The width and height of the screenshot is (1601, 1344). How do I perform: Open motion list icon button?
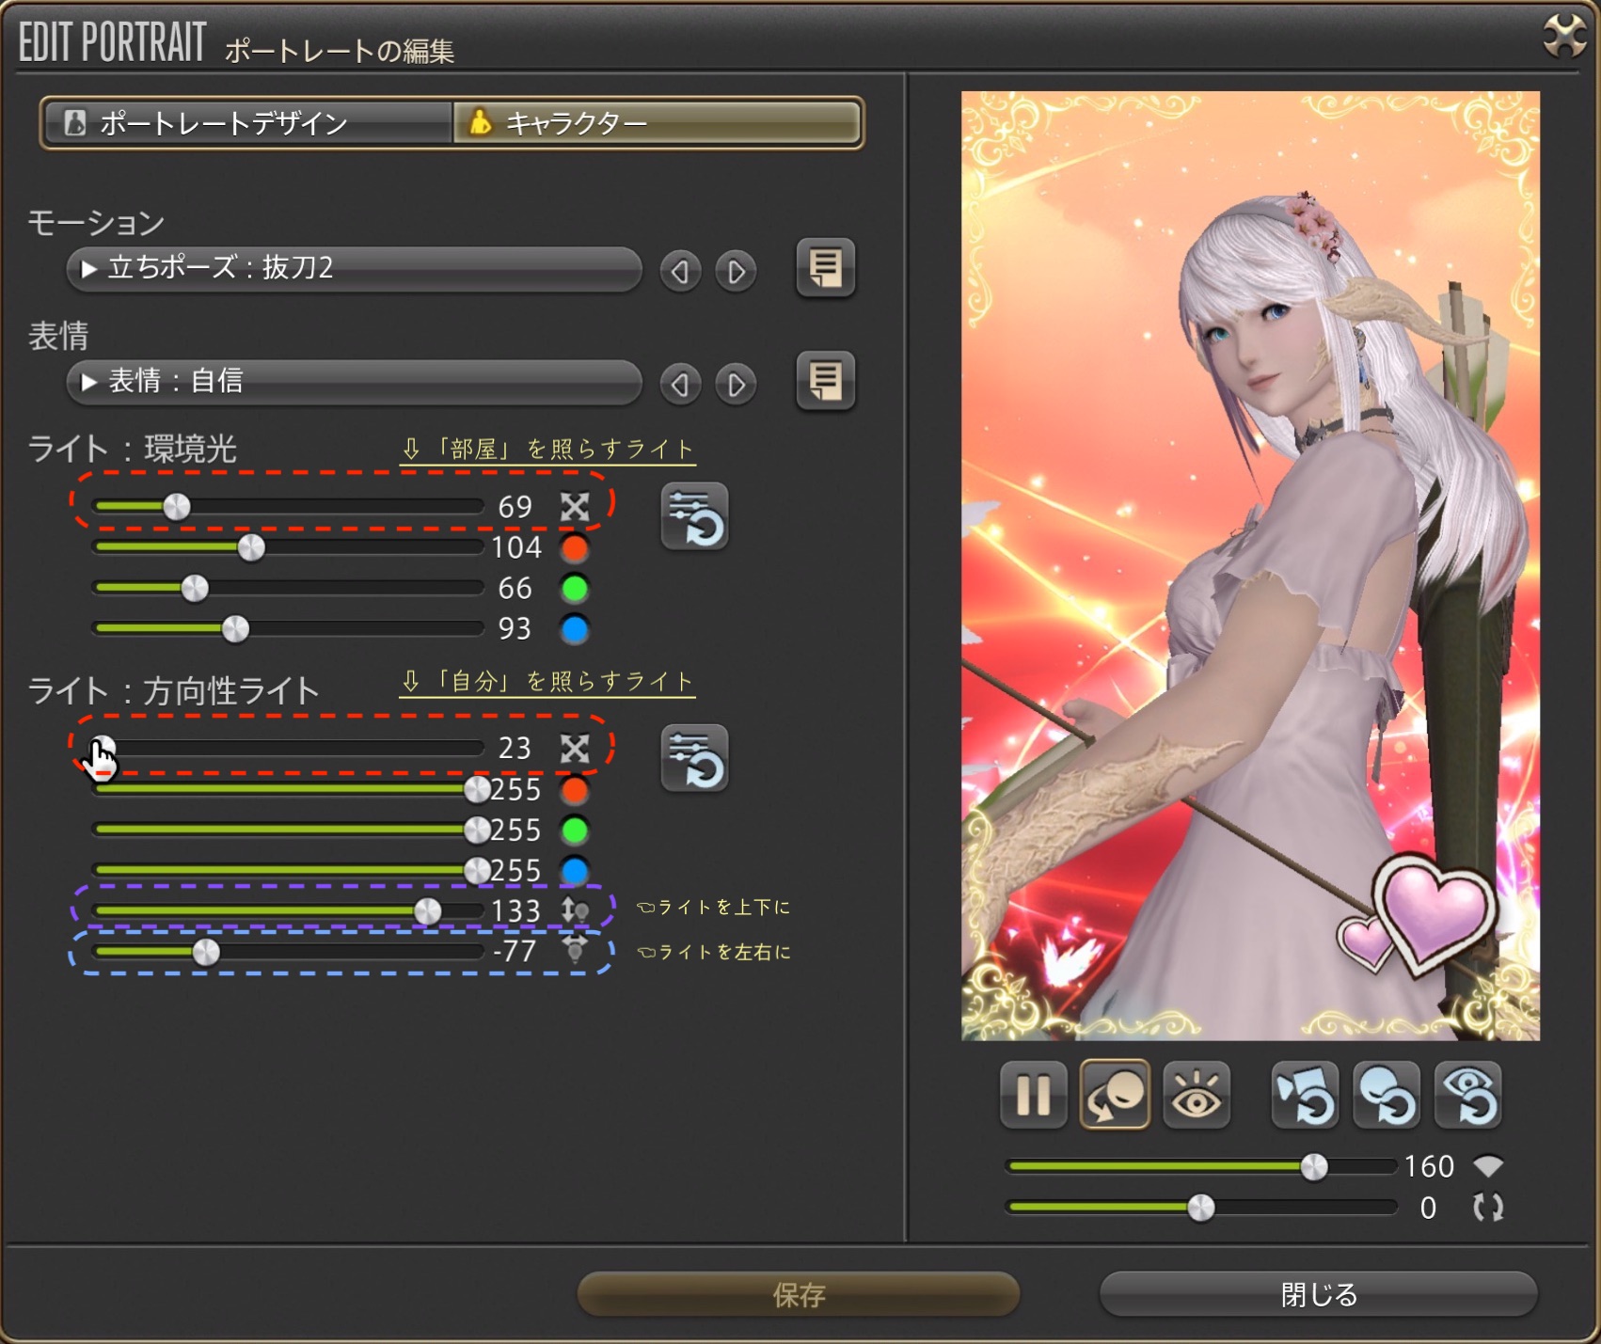(x=826, y=268)
